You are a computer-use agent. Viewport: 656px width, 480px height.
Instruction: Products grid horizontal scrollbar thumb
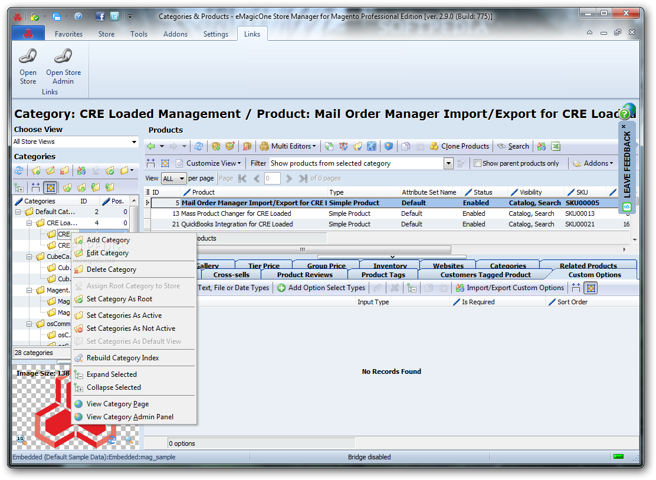pos(303,249)
